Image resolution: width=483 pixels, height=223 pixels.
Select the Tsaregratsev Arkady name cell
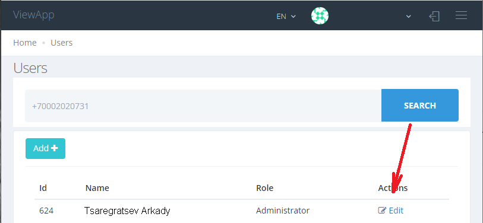(x=127, y=211)
